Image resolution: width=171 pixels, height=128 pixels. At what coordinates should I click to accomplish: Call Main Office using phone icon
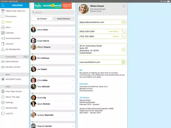123,32
